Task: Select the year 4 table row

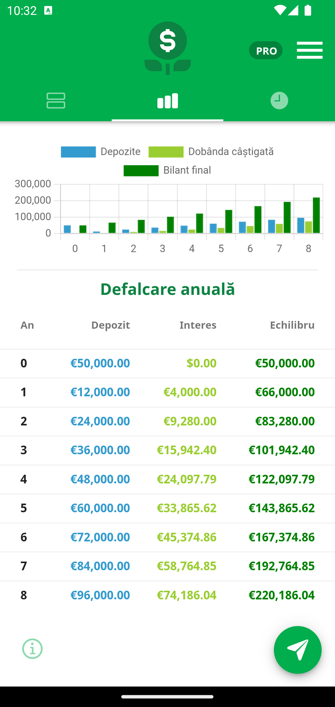Action: pyautogui.click(x=167, y=479)
